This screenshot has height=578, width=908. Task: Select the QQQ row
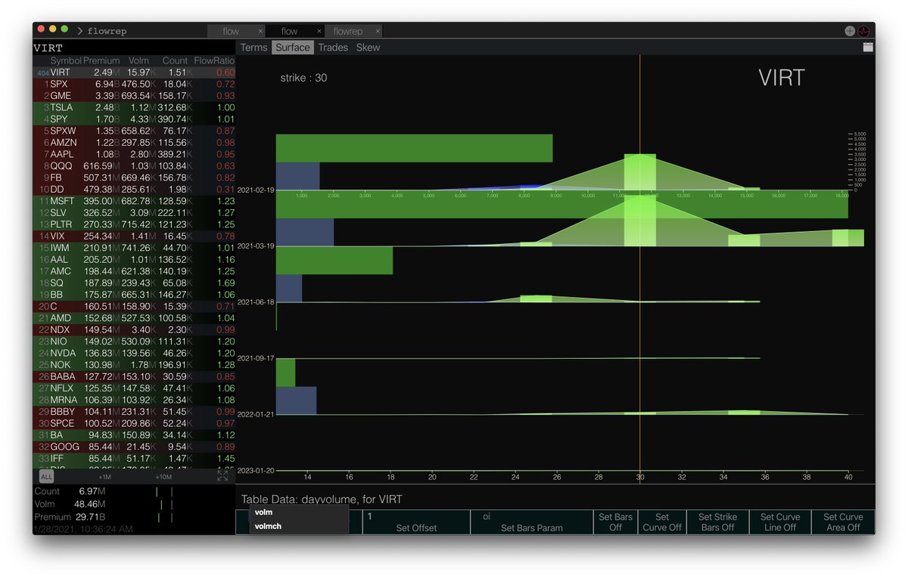click(134, 166)
